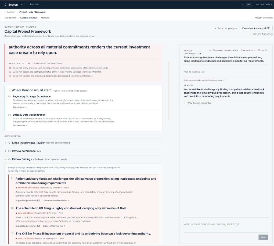
Task: Open the Why this framework link
Action: point(263,34)
